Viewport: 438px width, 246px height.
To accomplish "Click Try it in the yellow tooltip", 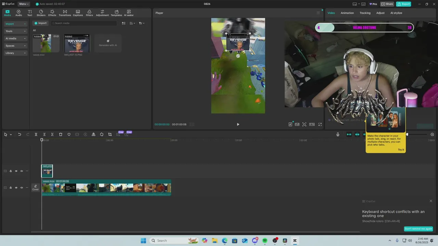I will (x=401, y=150).
